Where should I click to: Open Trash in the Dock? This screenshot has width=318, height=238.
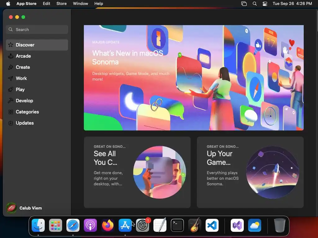click(280, 225)
